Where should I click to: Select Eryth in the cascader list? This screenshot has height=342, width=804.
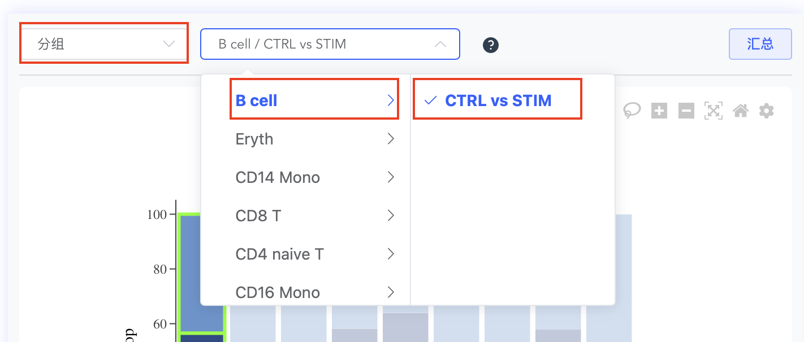click(x=306, y=139)
